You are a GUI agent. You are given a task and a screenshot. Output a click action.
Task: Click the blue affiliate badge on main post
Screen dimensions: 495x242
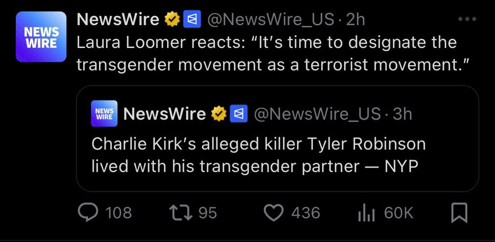191,20
